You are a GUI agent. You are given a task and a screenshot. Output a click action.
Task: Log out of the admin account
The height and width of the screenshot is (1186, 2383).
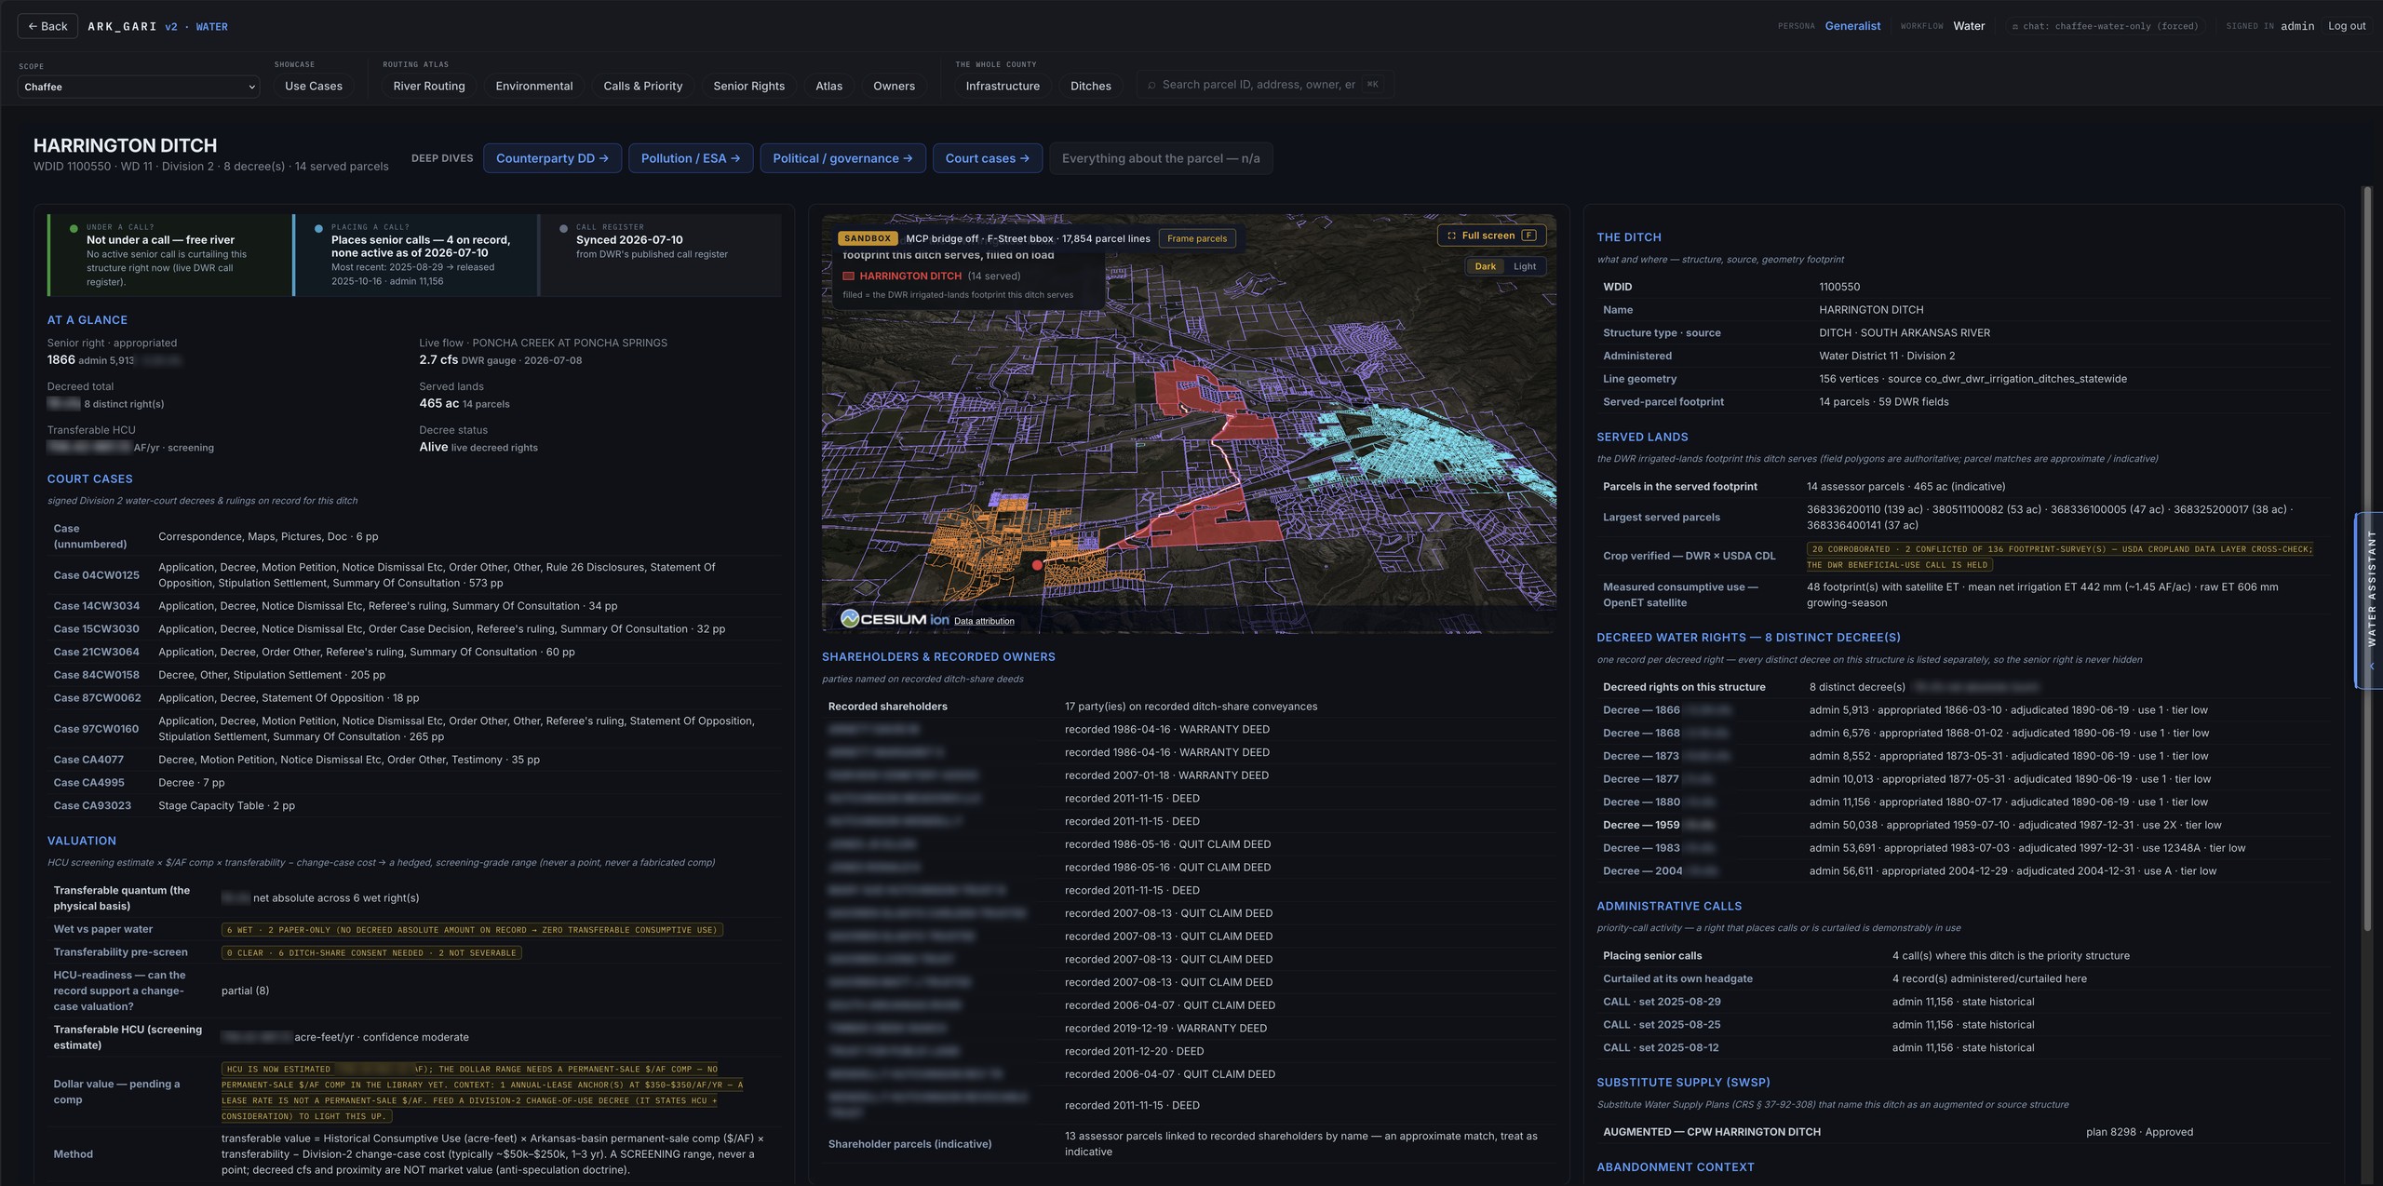(2346, 26)
